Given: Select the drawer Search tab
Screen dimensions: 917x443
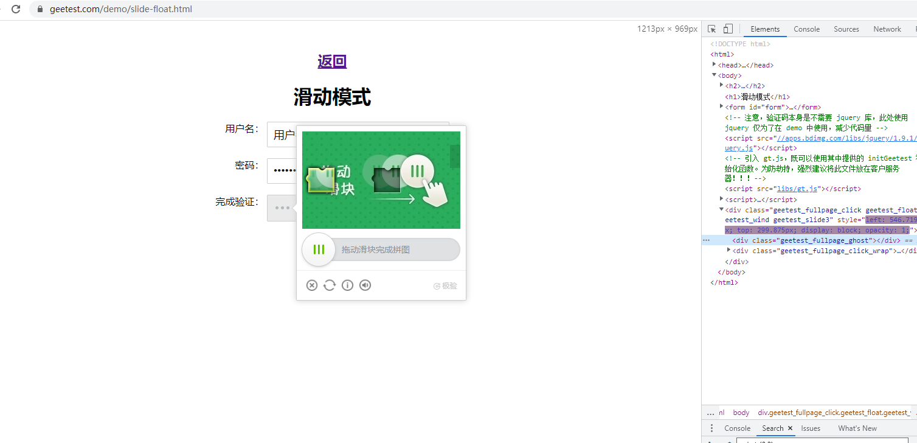Looking at the screenshot, I should click(773, 428).
